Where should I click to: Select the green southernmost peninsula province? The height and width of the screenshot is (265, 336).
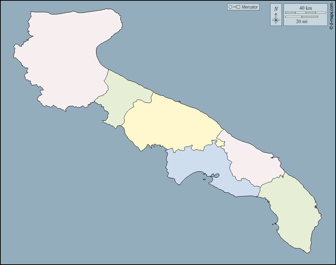click(294, 212)
